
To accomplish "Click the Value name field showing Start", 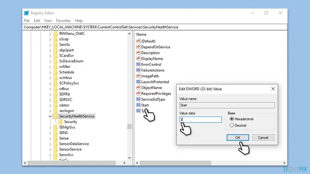I will pyautogui.click(x=227, y=105).
